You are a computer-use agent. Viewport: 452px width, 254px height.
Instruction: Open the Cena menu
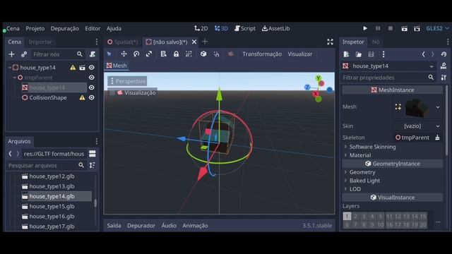click(x=13, y=28)
